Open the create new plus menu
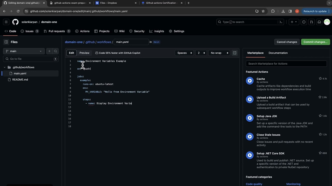The width and height of the screenshot is (332, 186). pos(294,22)
